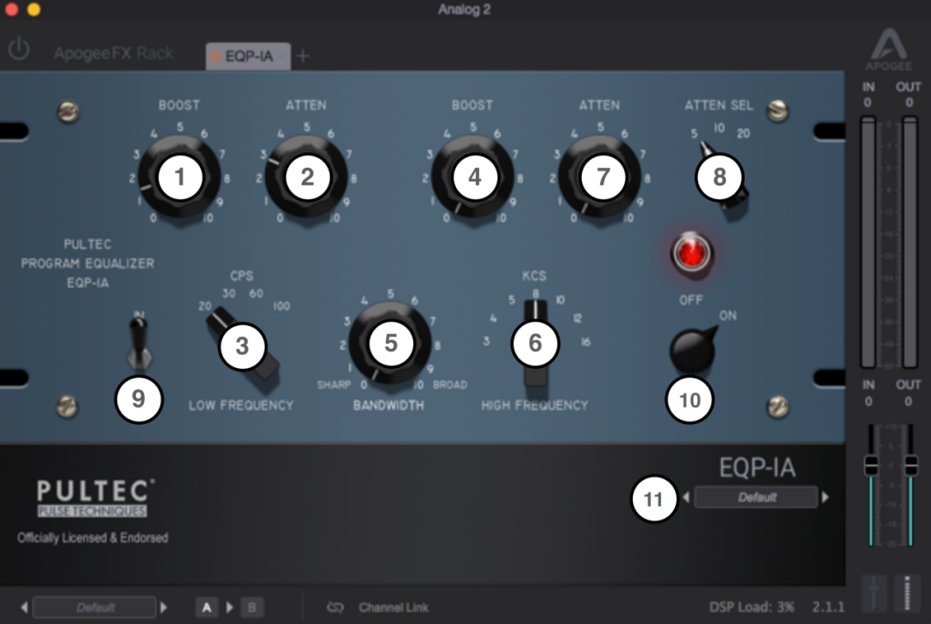The image size is (931, 624).
Task: Toggle the OFF/ON power knob
Action: [x=694, y=351]
